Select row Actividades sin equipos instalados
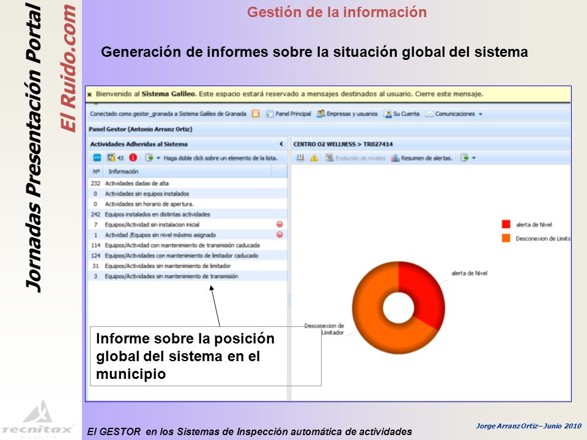The width and height of the screenshot is (587, 440). [188, 194]
